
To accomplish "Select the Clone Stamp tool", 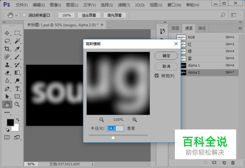I will pyautogui.click(x=7, y=65).
